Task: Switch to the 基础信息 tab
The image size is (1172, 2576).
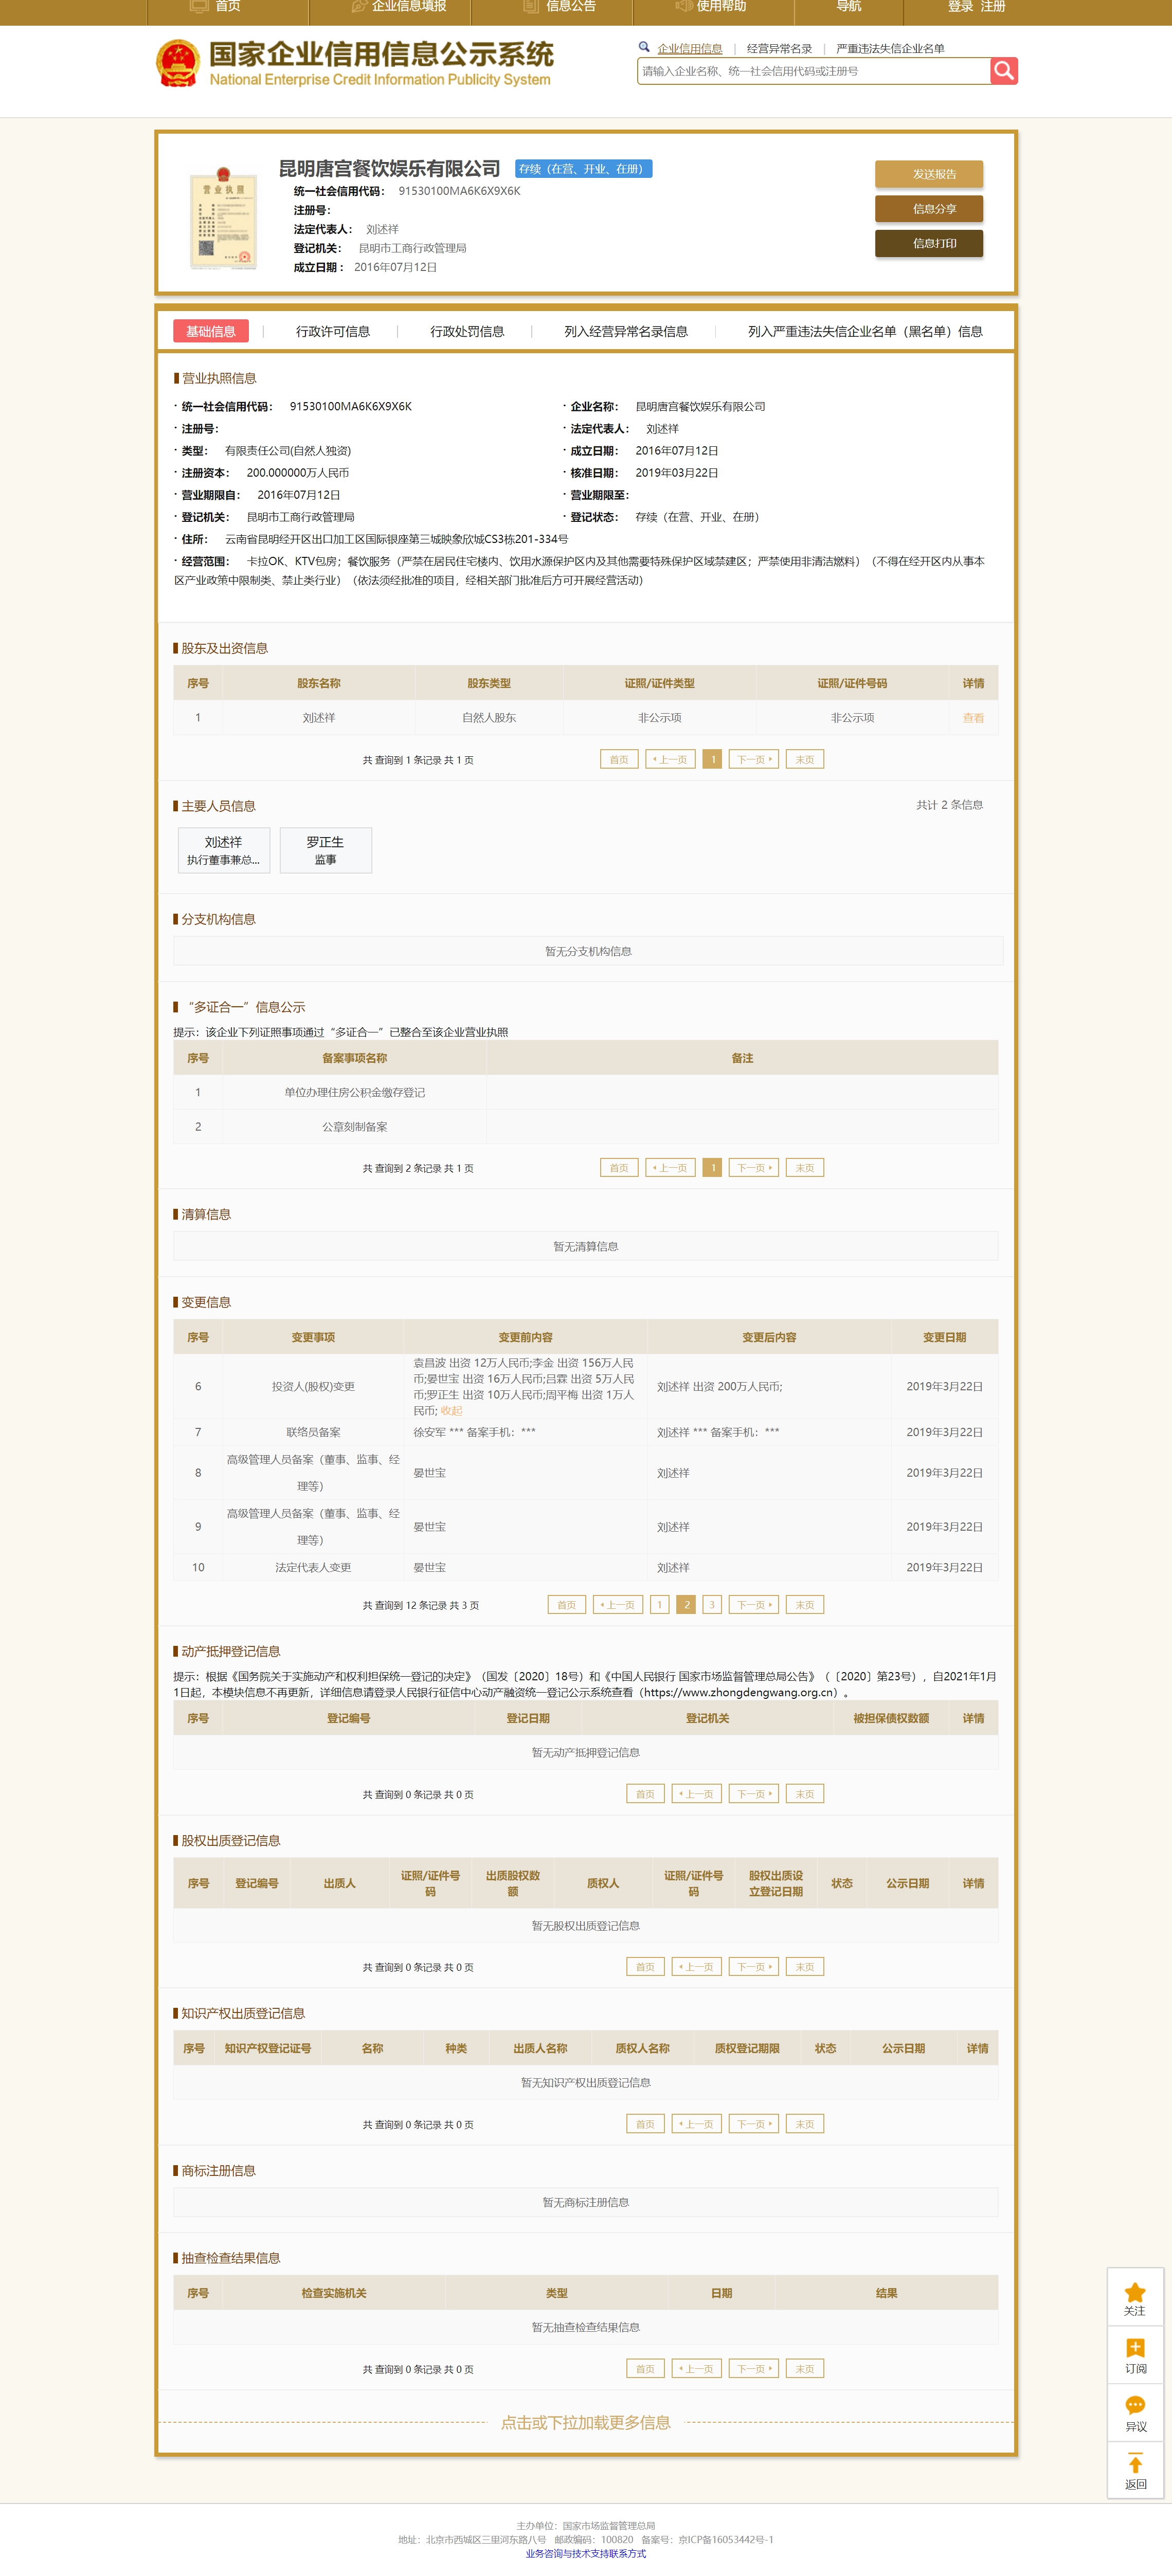Action: (210, 331)
